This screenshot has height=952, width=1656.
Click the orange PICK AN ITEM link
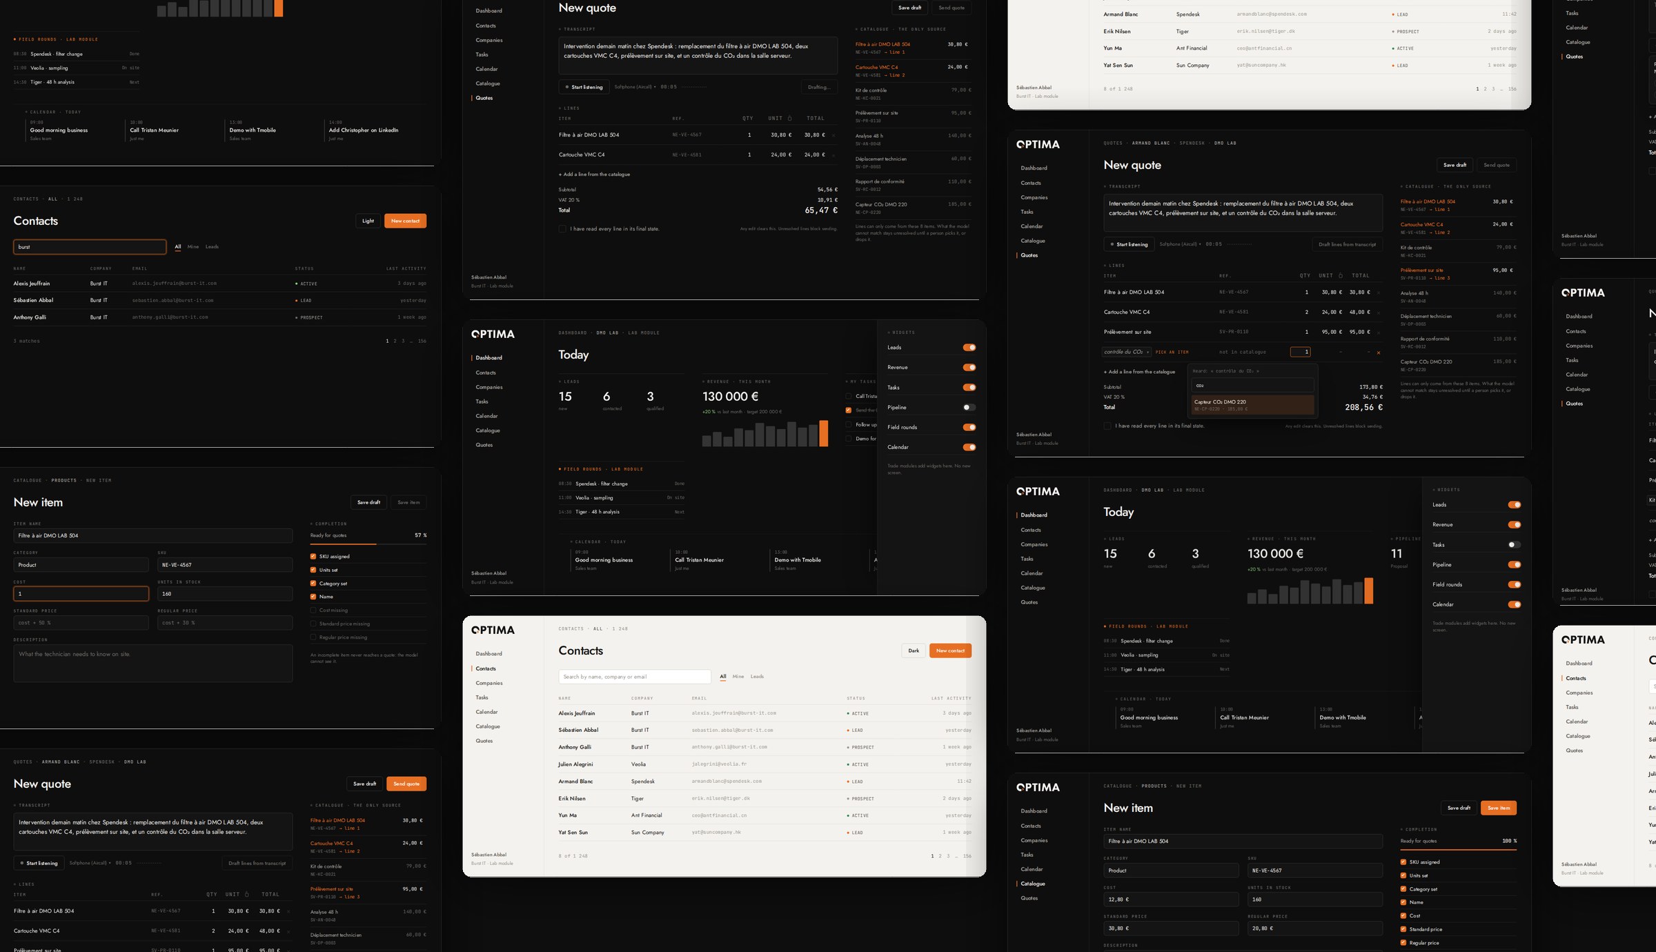(1172, 352)
